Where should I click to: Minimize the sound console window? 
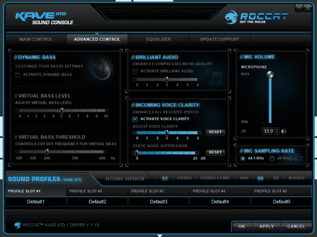coord(299,8)
